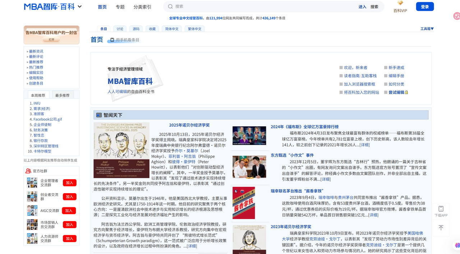Image resolution: width=460 pixels, height=254 pixels.
Task: Open the 最新资讯 sidebar link
Action: tap(36, 51)
